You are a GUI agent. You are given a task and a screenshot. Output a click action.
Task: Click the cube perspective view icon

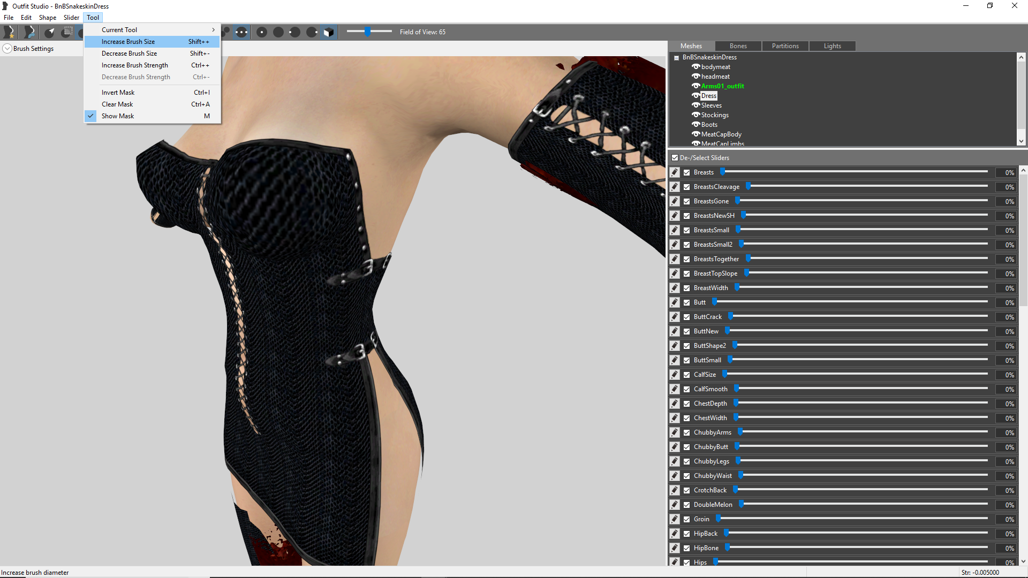(x=329, y=32)
